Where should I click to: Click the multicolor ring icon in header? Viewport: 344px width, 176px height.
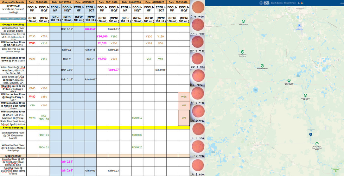click(302, 3)
